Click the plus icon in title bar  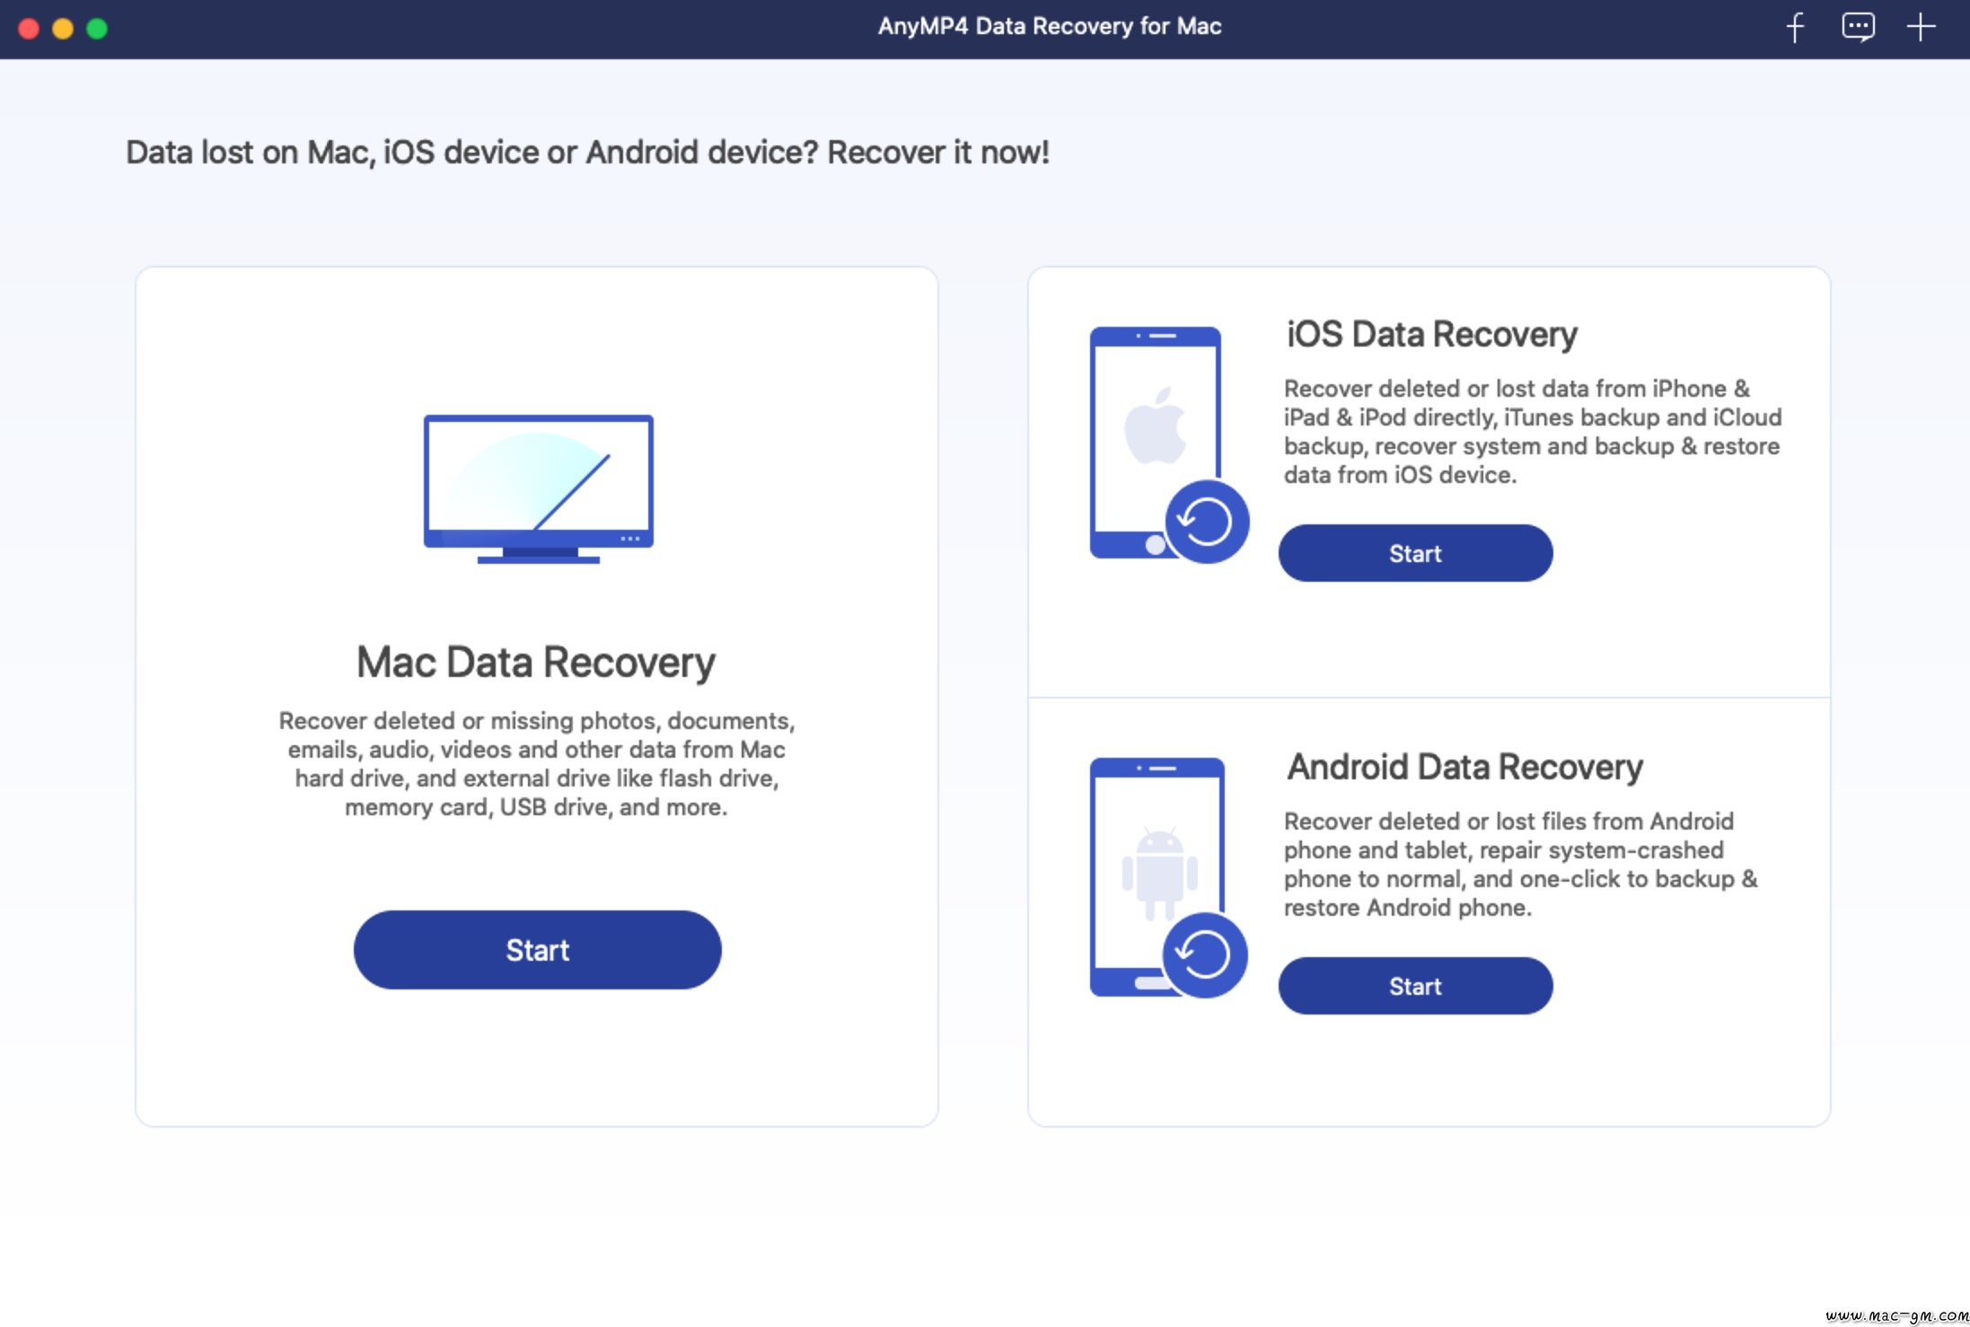pyautogui.click(x=1921, y=27)
